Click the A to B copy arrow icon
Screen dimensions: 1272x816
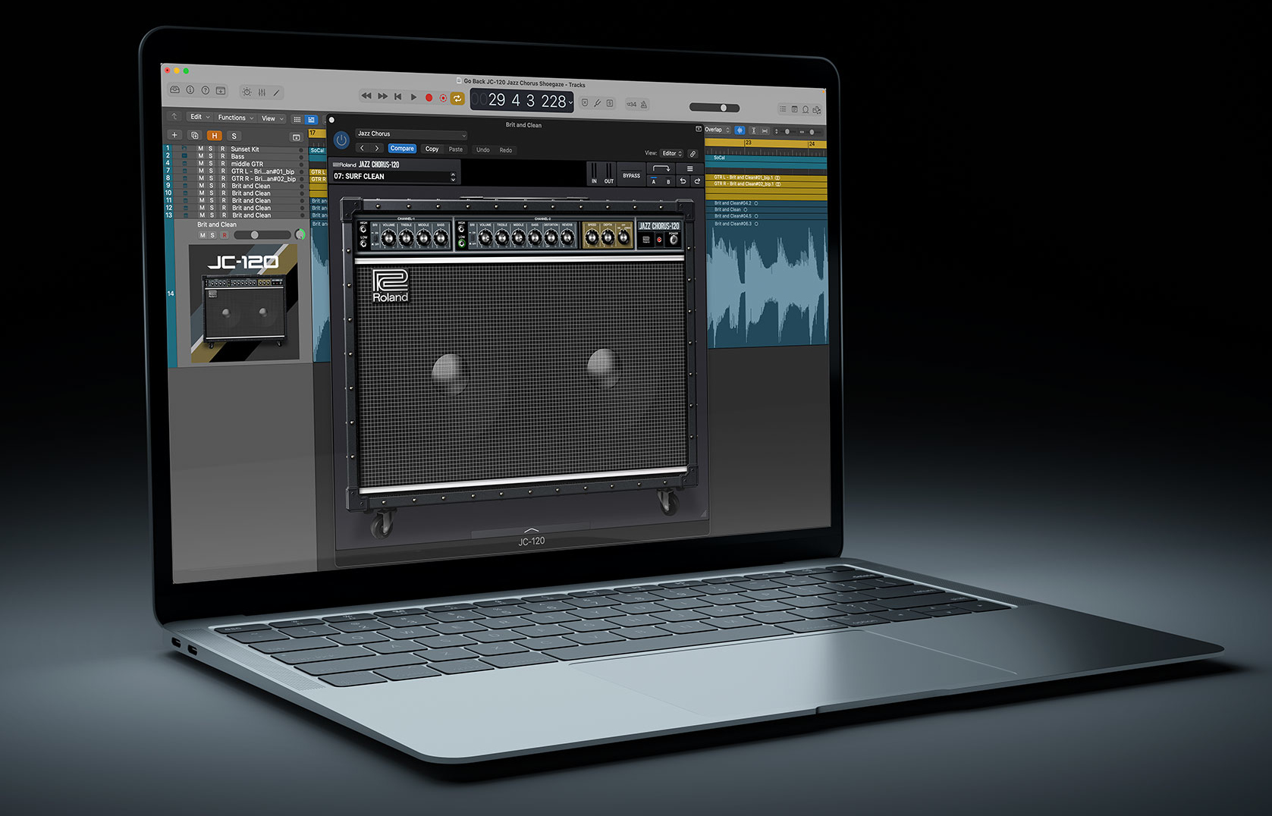(661, 168)
